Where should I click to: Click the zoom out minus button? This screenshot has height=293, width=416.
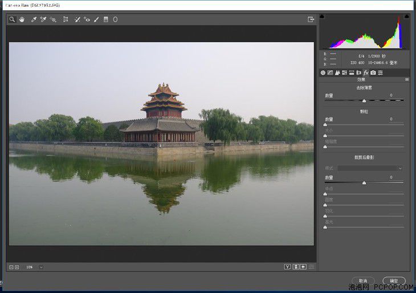[x=11, y=267]
